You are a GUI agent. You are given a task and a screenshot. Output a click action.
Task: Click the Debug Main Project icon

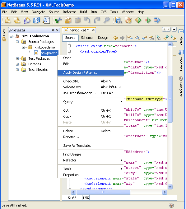148,20
